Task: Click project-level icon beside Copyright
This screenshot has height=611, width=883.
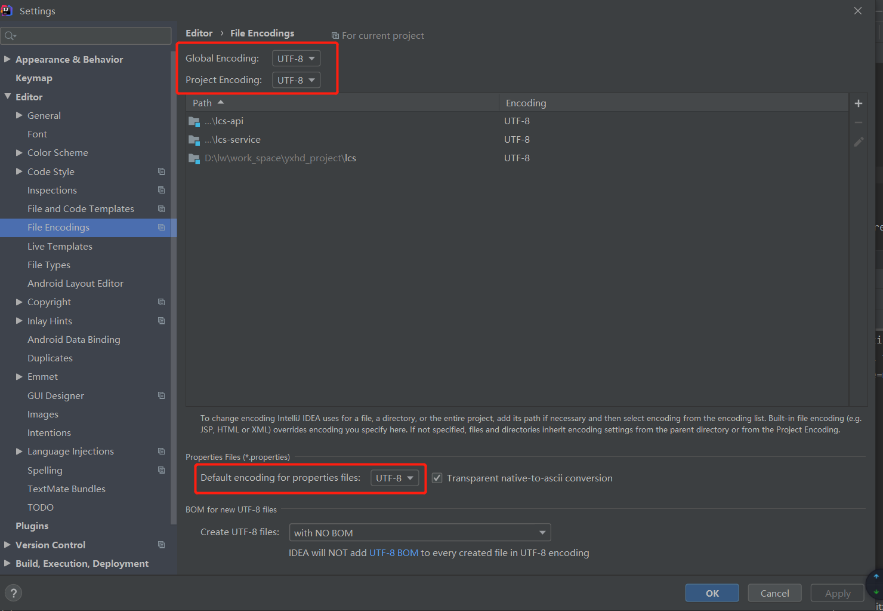Action: tap(161, 302)
